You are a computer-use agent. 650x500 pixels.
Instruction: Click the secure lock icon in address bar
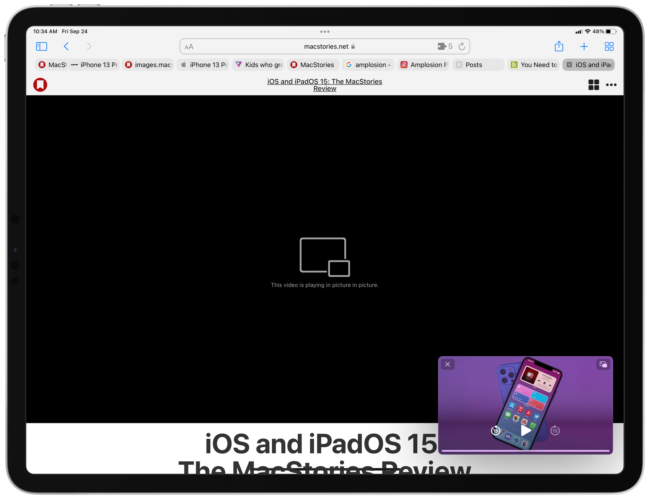(x=353, y=46)
